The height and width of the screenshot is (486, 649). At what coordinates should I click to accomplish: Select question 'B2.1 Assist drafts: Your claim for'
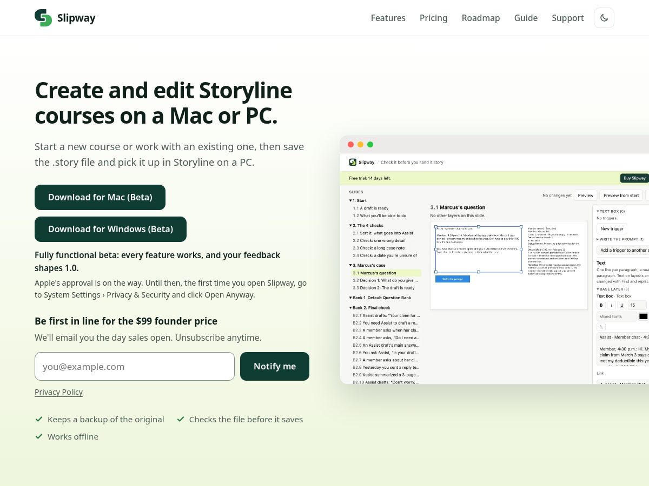pyautogui.click(x=385, y=315)
